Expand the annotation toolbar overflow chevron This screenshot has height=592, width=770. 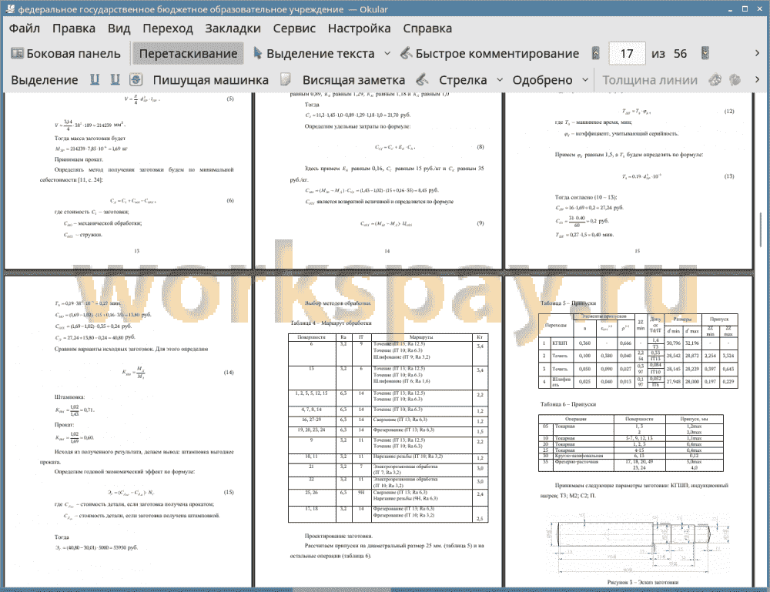tap(757, 80)
